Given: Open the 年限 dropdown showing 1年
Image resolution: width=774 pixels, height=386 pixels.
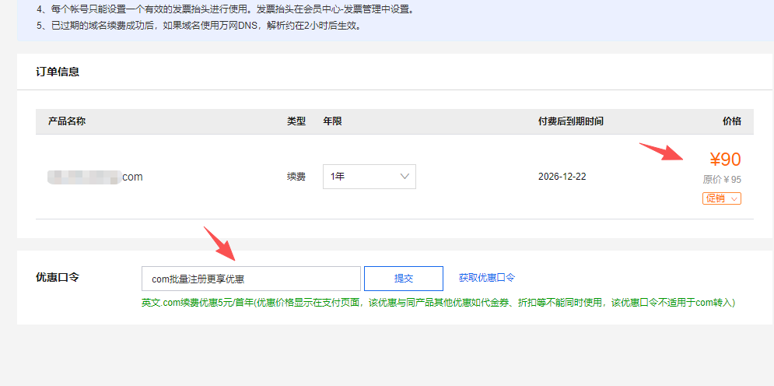Looking at the screenshot, I should (x=369, y=177).
